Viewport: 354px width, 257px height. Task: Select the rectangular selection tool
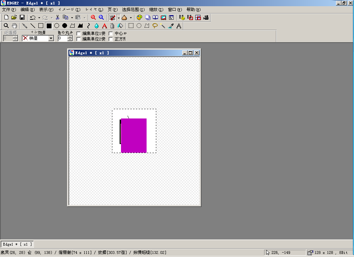(131, 26)
